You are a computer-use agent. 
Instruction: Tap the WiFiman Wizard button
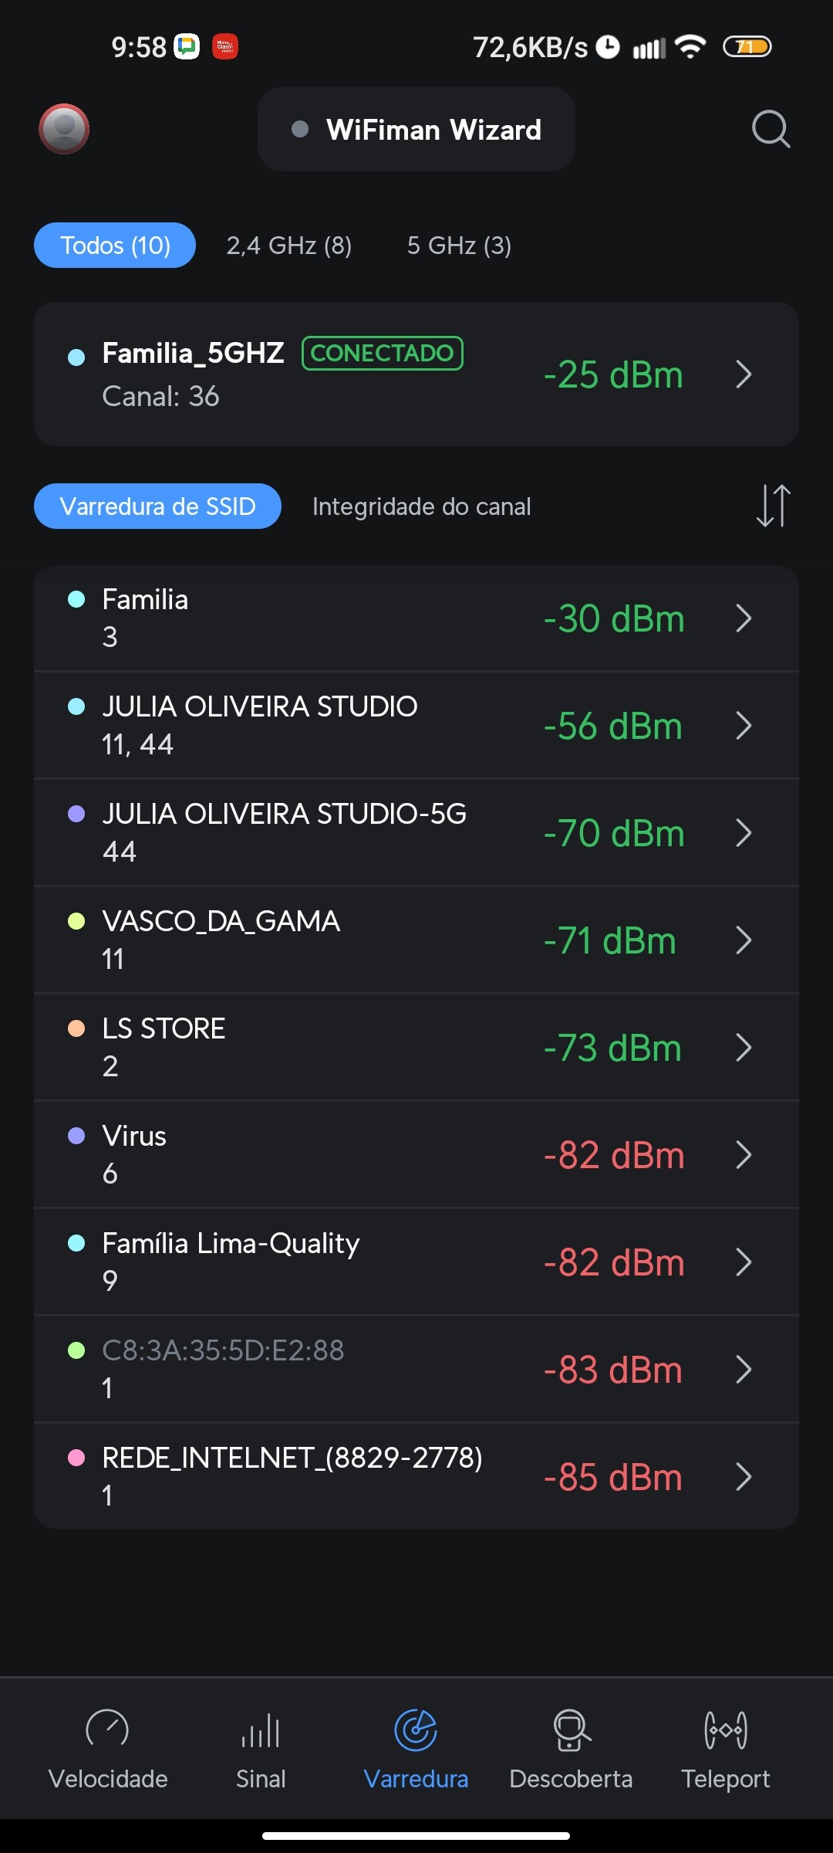point(416,130)
